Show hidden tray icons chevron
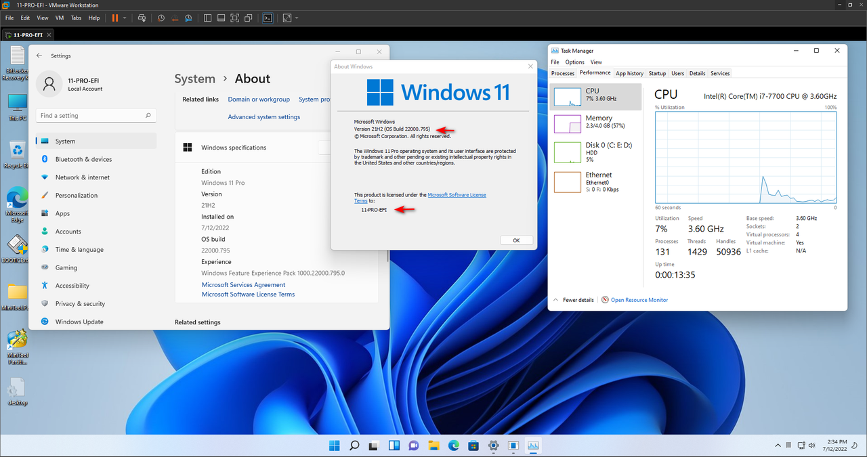This screenshot has width=867, height=457. (x=779, y=445)
